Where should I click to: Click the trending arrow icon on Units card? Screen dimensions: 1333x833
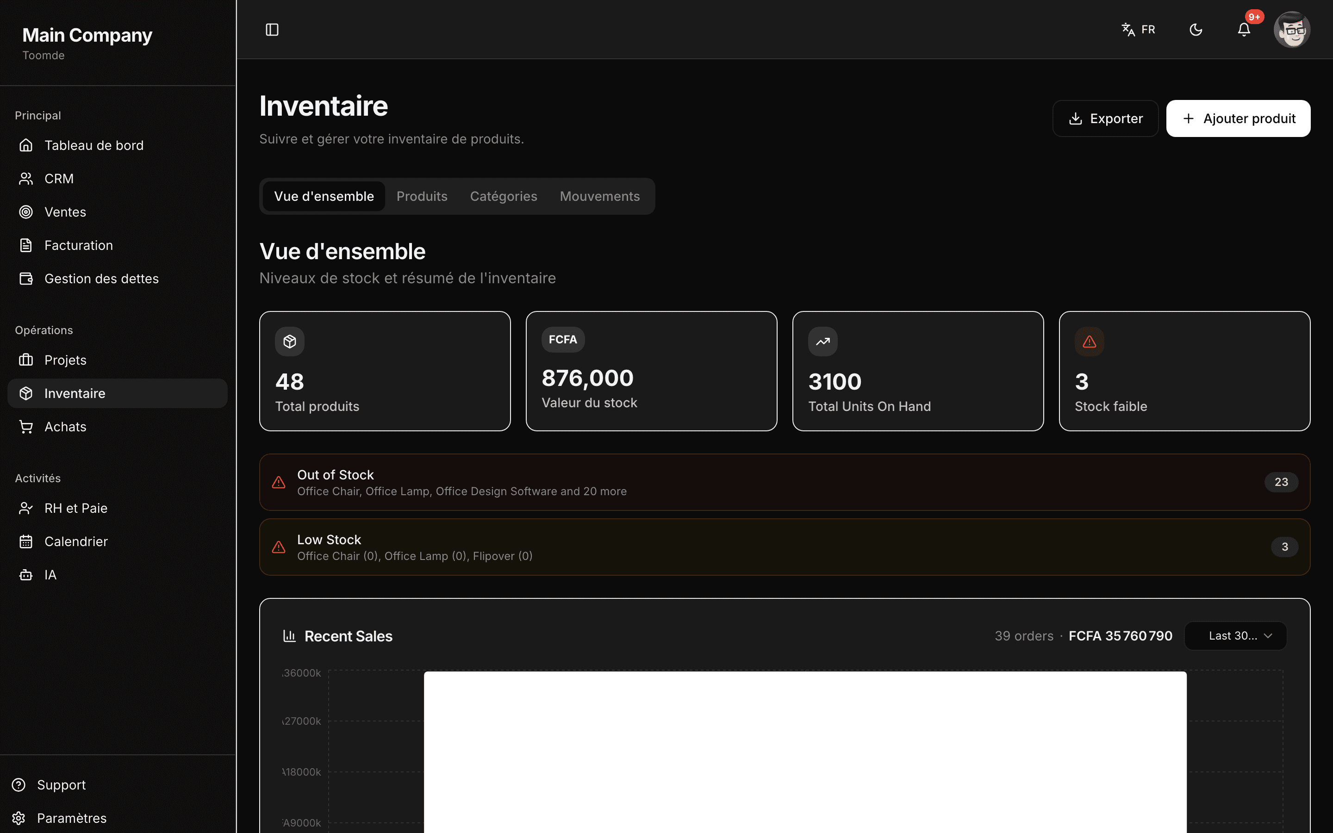pos(823,342)
